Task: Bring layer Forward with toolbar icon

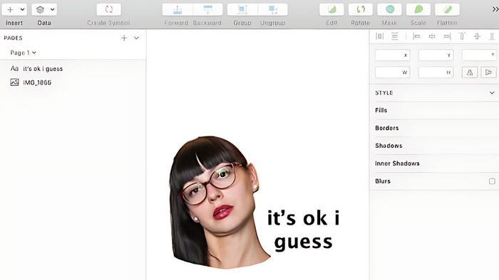Action: (x=178, y=9)
